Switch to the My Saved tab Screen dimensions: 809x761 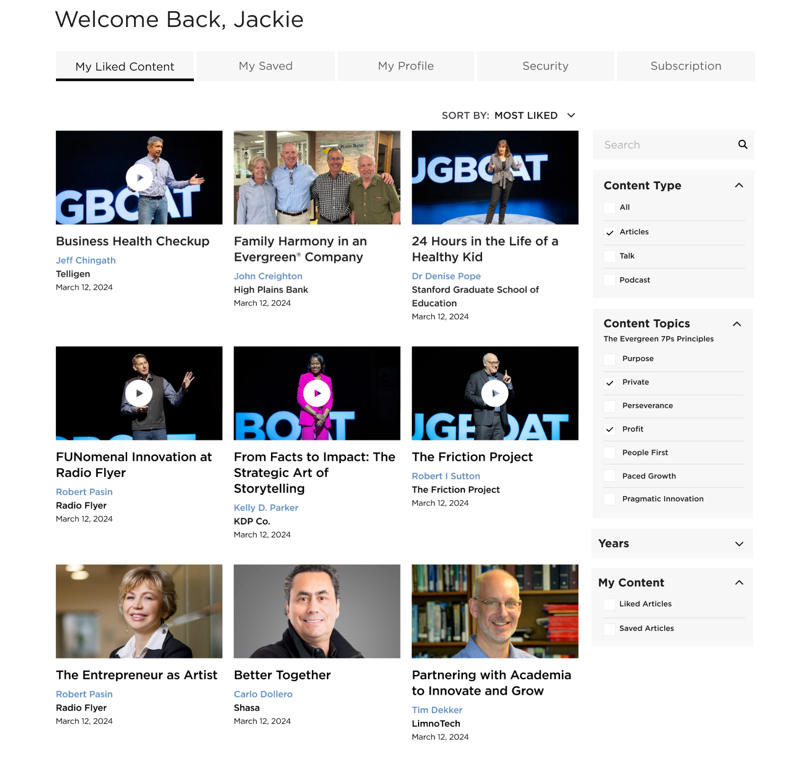(266, 66)
